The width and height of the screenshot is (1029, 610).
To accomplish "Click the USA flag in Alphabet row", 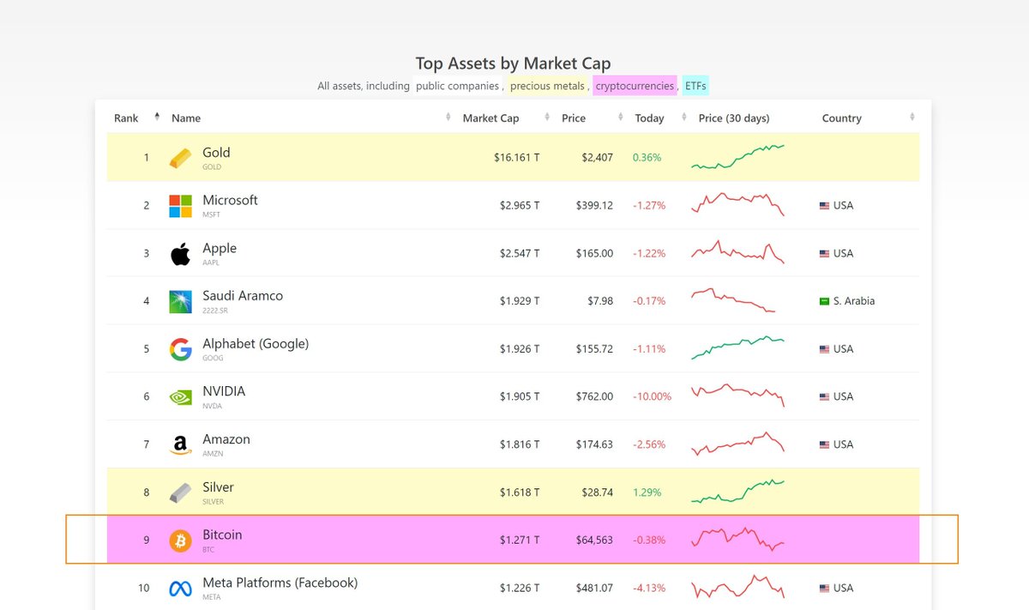I will 824,349.
